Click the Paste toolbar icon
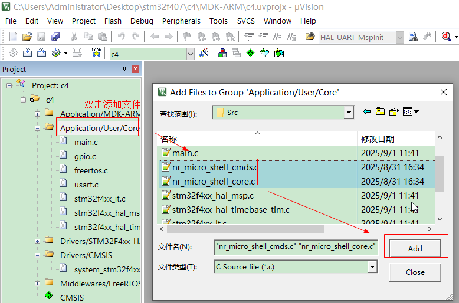 pos(103,37)
